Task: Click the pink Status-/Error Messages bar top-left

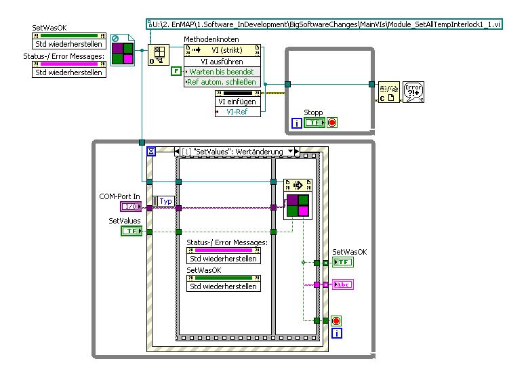Action: [69, 64]
